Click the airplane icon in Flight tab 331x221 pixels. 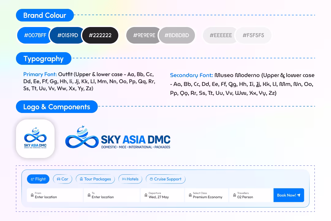[x=32, y=179]
